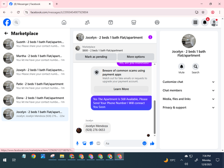Open Martha conversation in Marketplace list

(x=35, y=58)
